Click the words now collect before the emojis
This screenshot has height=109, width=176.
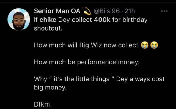pyautogui.click(x=121, y=45)
